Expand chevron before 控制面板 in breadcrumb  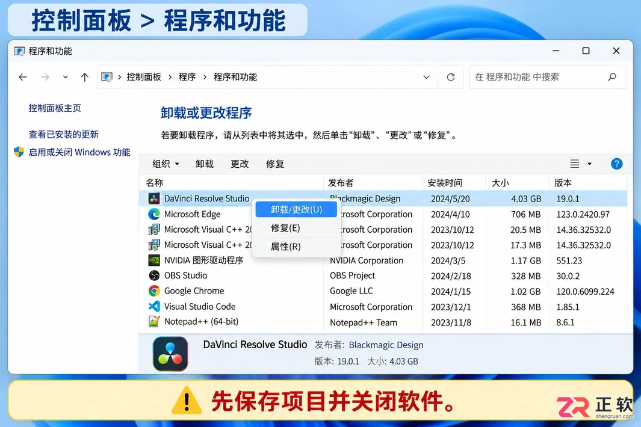pos(119,77)
